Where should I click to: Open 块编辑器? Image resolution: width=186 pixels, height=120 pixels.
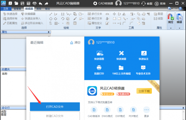[28, 14]
